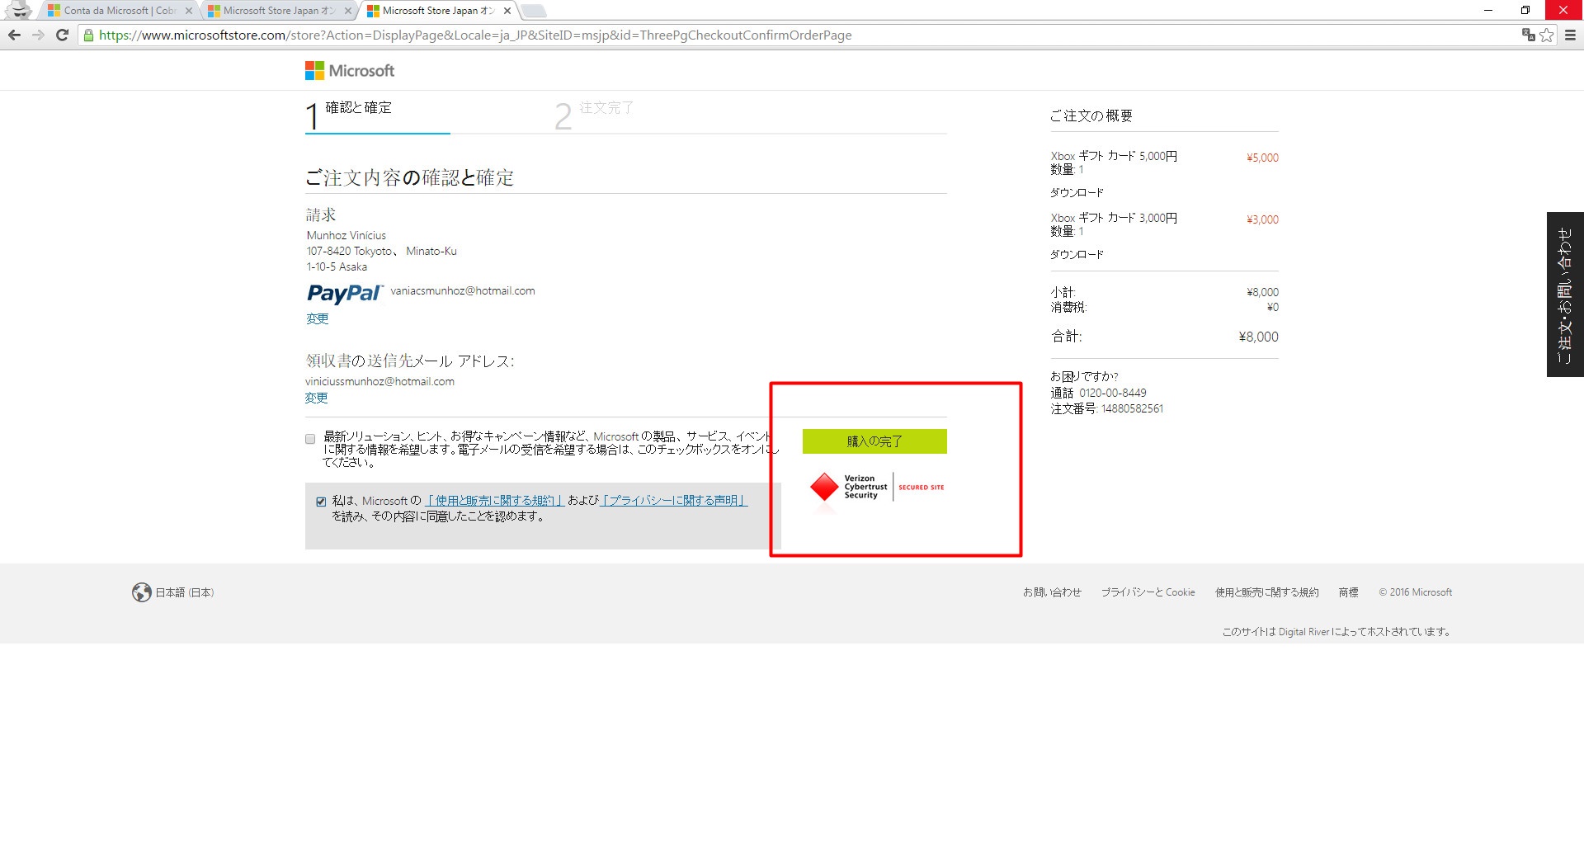Close the second Microsoft Store Japan tab
This screenshot has width=1584, height=858.
348,11
